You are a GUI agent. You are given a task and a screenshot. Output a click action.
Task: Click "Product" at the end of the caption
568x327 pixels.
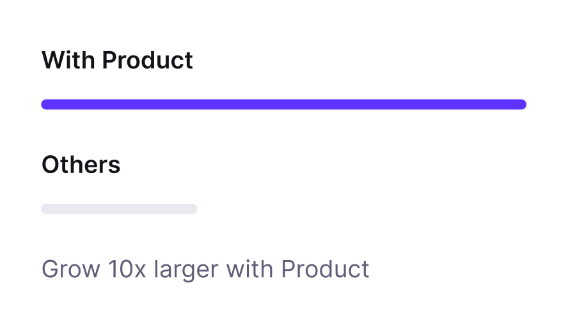click(x=326, y=269)
